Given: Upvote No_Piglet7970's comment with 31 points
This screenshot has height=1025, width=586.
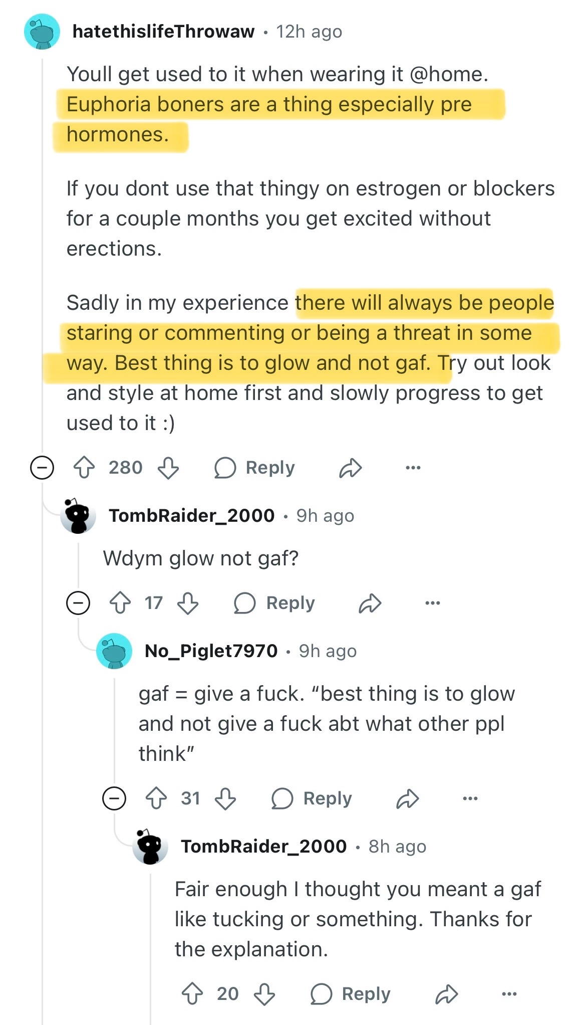Looking at the screenshot, I should coord(156,798).
